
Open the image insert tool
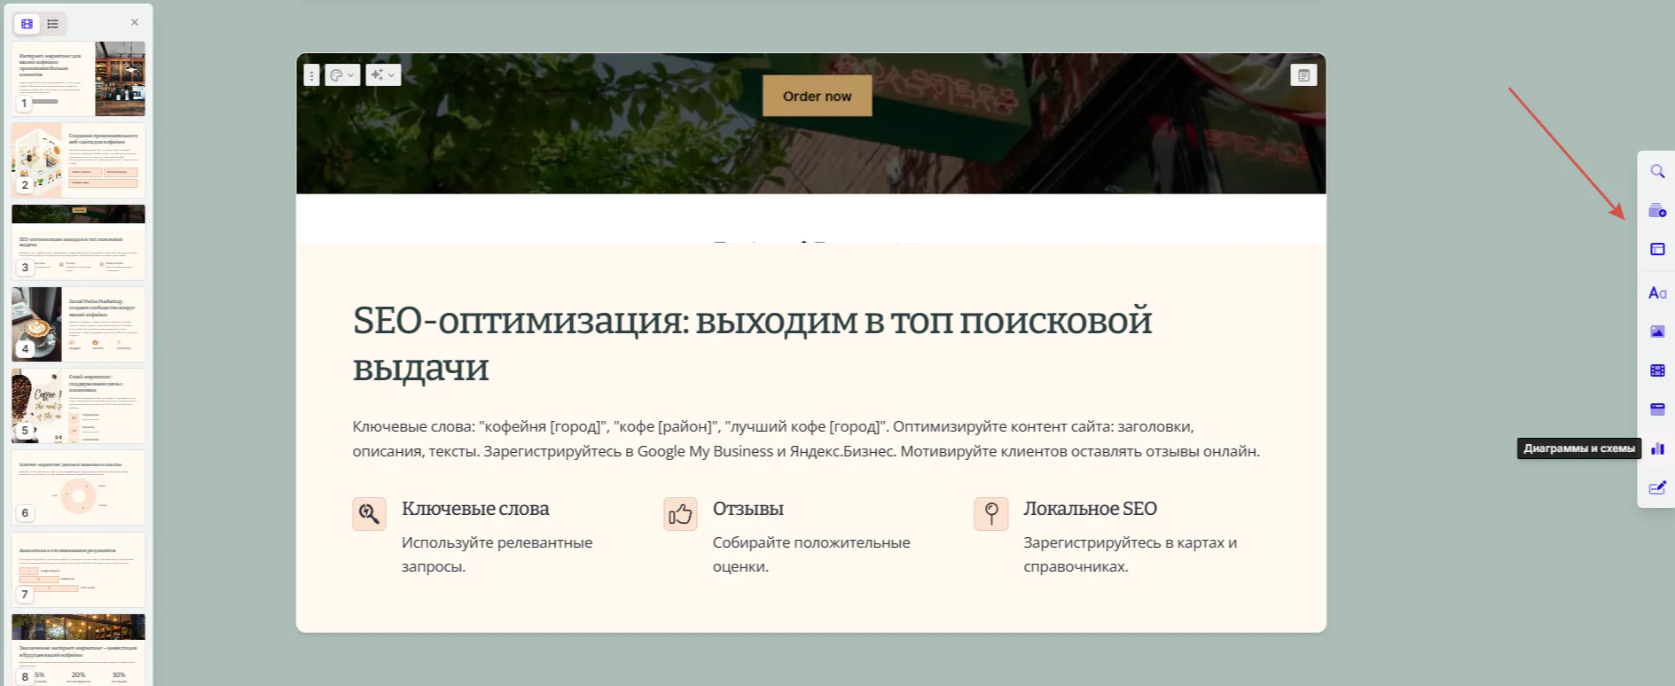tap(1656, 331)
